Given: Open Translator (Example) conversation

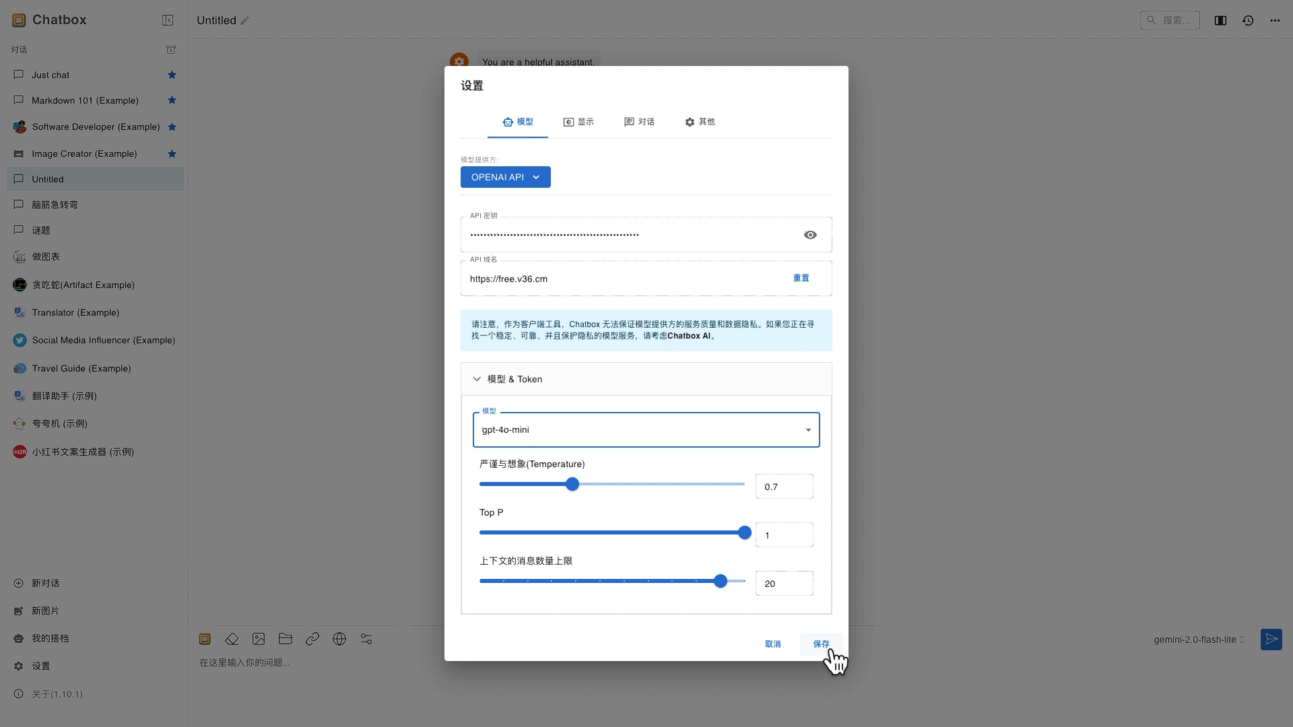Looking at the screenshot, I should (x=95, y=312).
